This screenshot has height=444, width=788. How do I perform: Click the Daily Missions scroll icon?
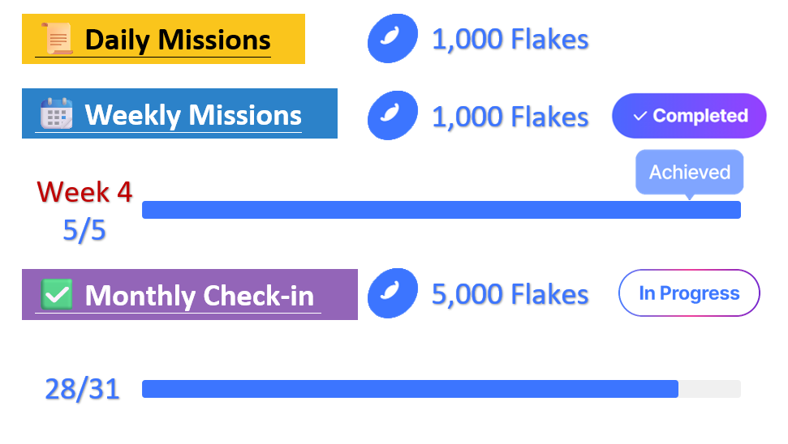coord(57,39)
